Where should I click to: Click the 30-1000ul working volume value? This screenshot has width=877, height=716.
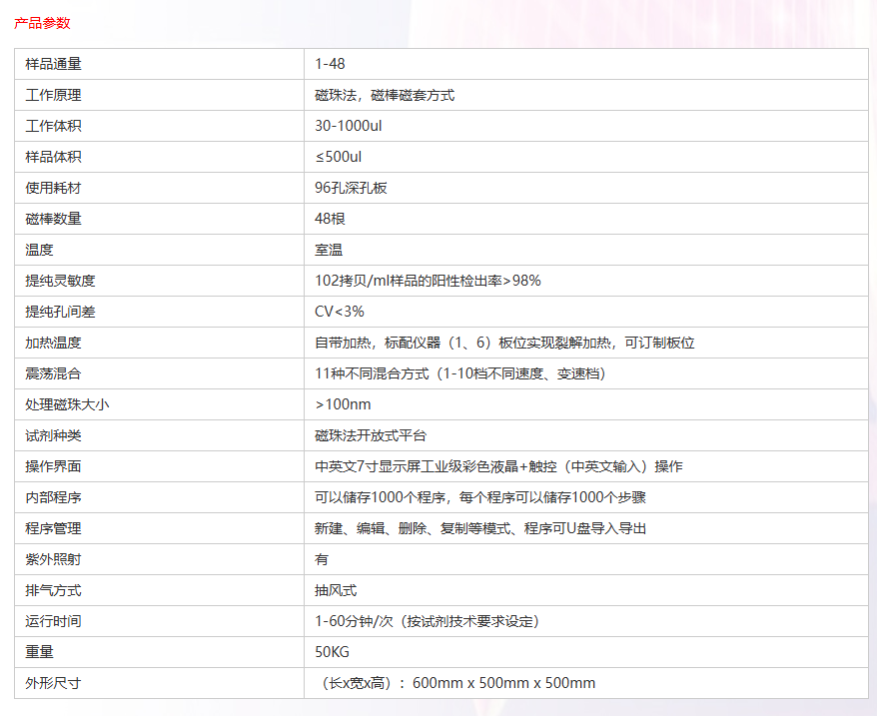tap(349, 126)
